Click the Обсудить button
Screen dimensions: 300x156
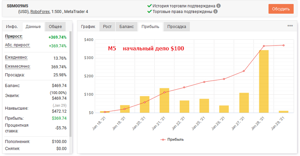point(281,9)
